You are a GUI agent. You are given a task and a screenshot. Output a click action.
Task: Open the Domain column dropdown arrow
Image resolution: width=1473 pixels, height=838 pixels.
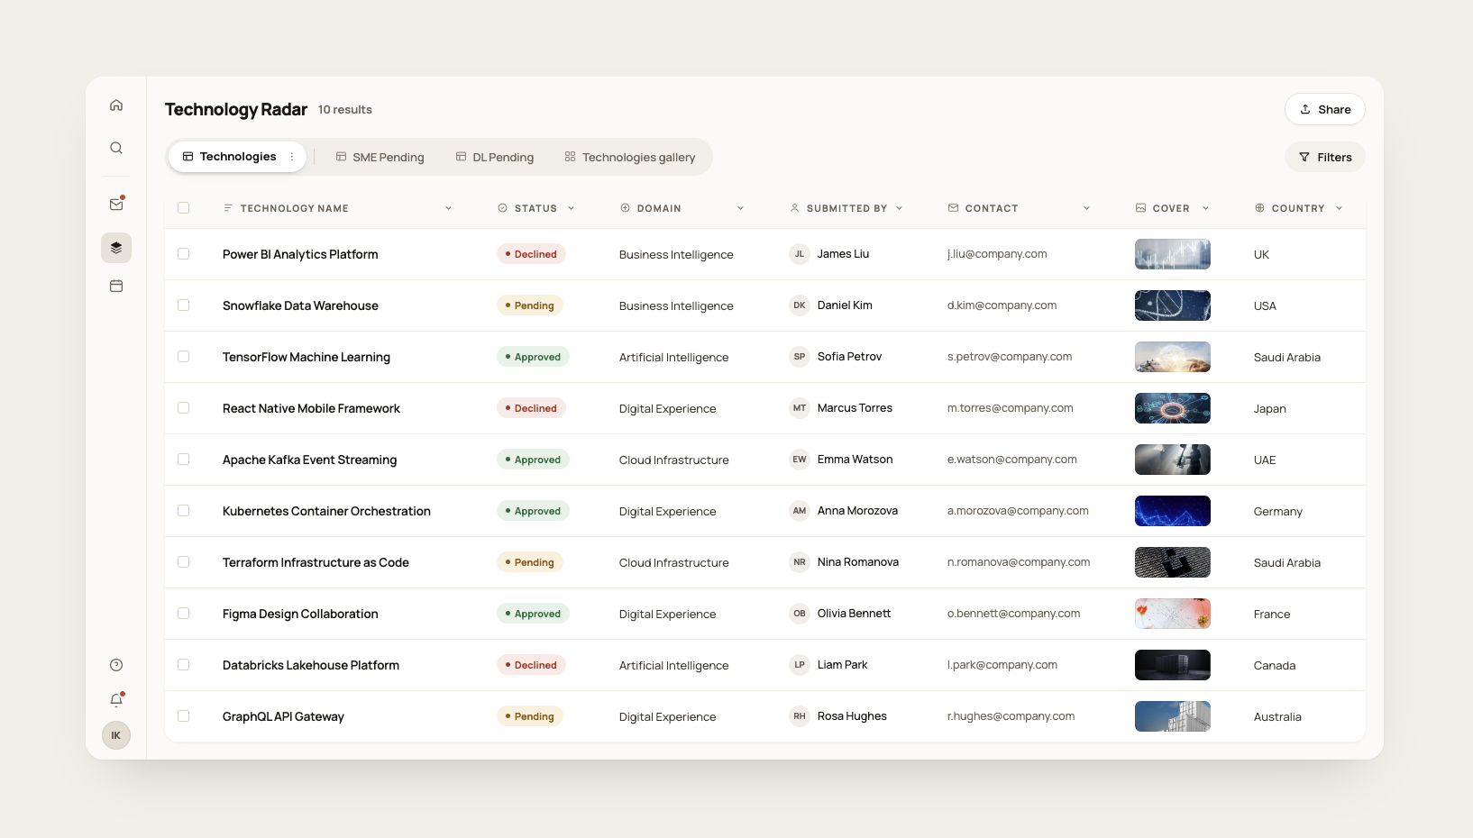pyautogui.click(x=740, y=208)
